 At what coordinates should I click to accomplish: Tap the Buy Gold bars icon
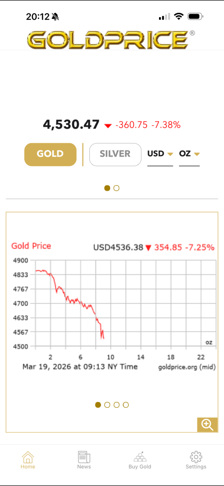140,457
